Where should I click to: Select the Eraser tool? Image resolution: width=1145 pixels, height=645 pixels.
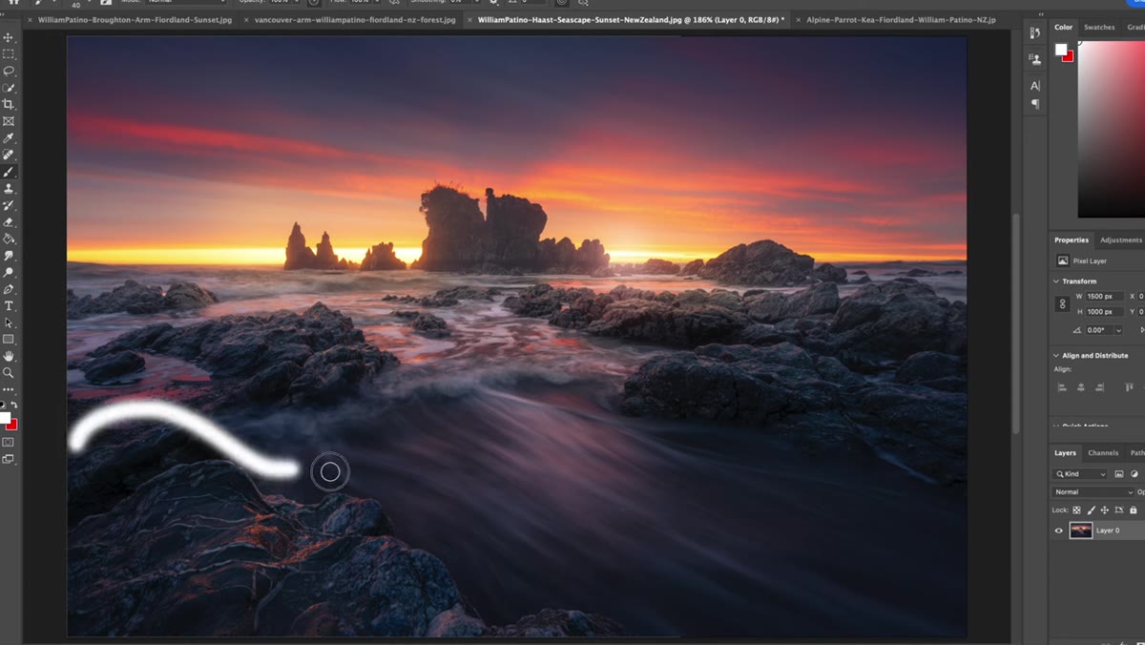point(9,222)
